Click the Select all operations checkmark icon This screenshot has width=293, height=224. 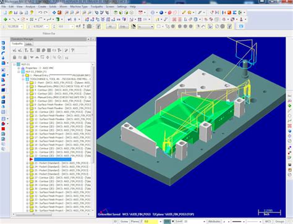[x=14, y=50]
